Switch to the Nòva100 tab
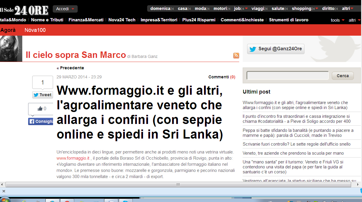Image resolution: width=362 pixels, height=202 pixels. (x=35, y=30)
